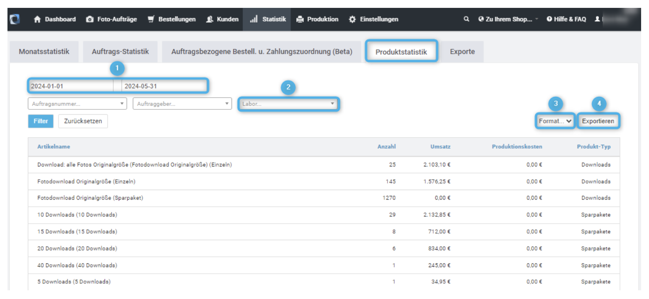The image size is (649, 299).
Task: Sort by Anzahl column header
Action: 387,147
